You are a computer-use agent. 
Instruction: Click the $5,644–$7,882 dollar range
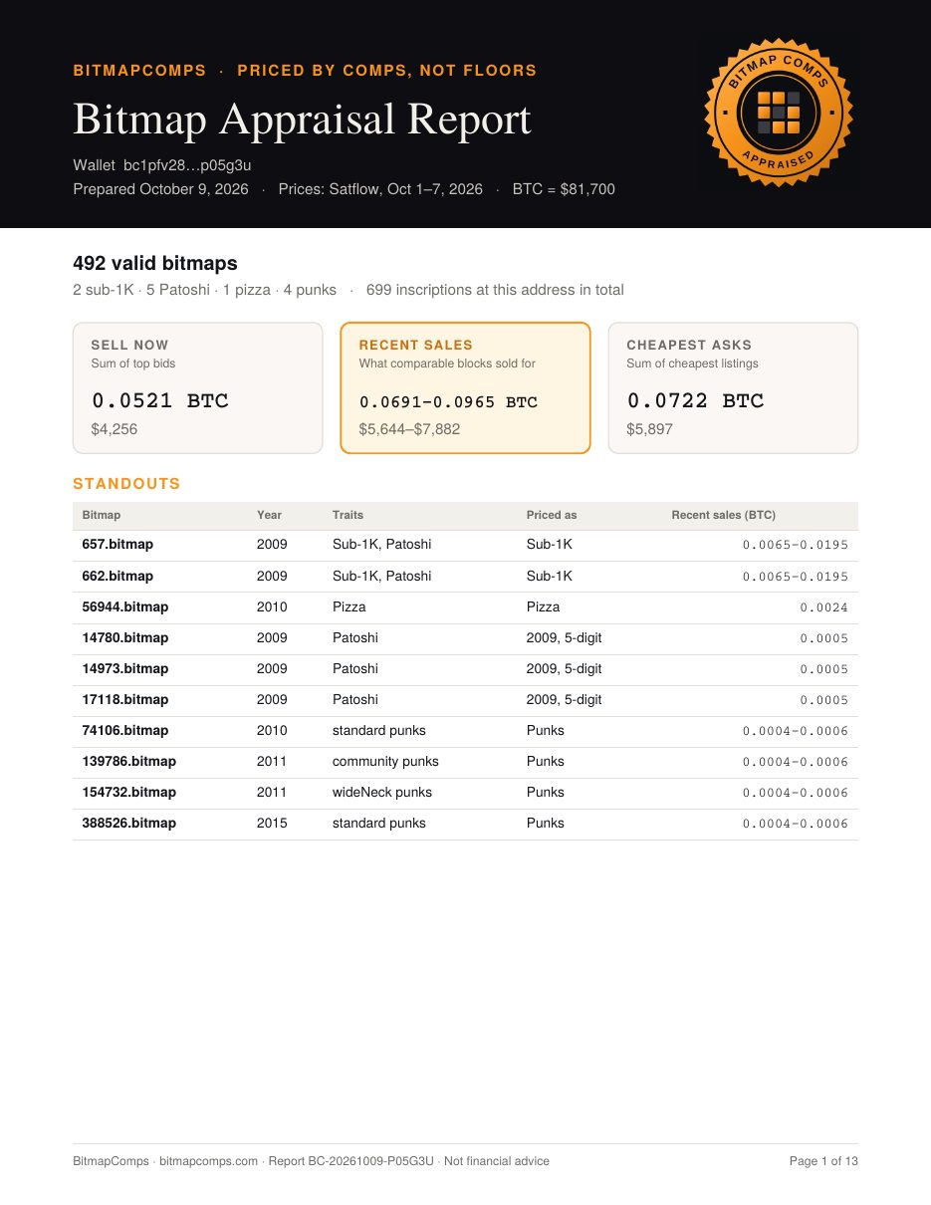click(410, 429)
